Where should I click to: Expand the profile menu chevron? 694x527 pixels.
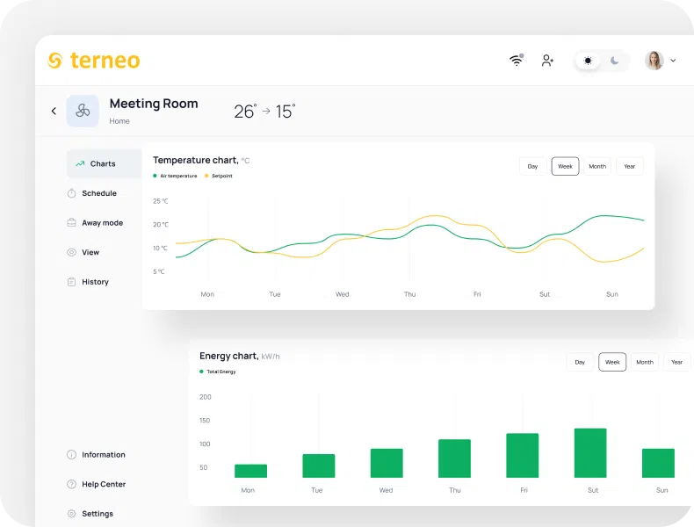click(x=673, y=61)
